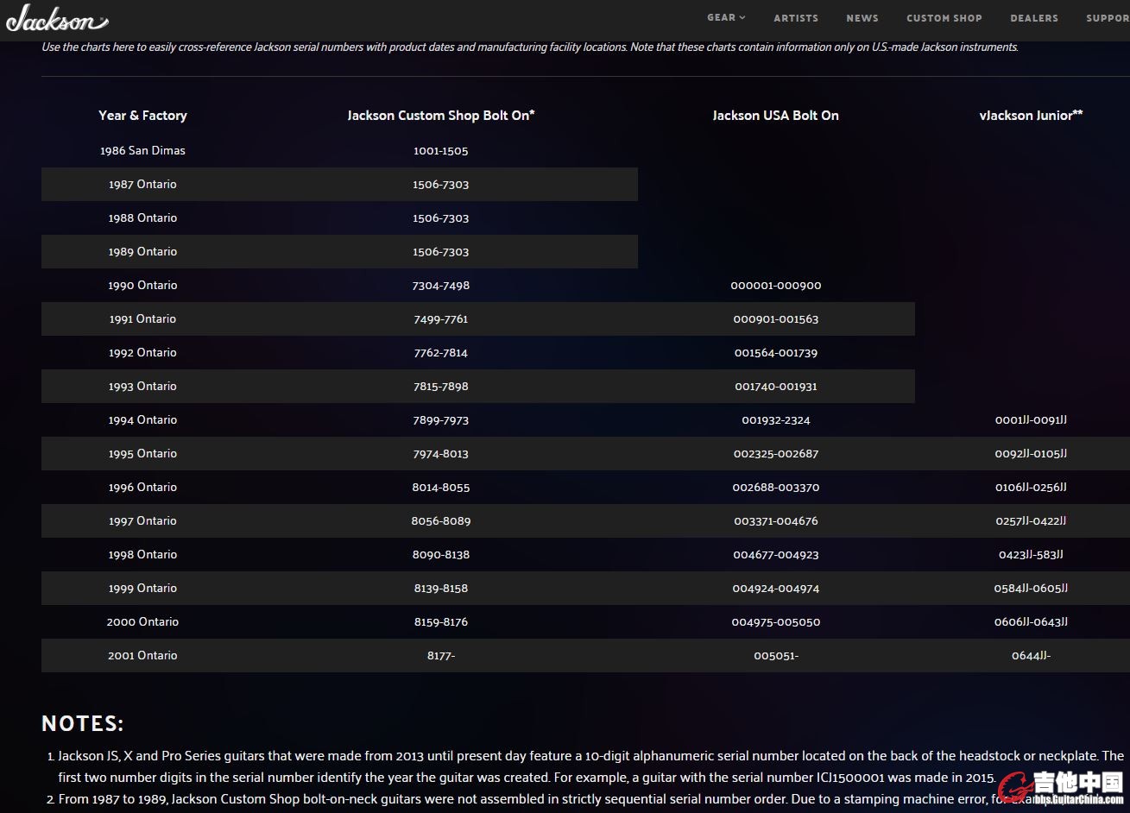
Task: Click the NOTES heading
Action: (83, 723)
